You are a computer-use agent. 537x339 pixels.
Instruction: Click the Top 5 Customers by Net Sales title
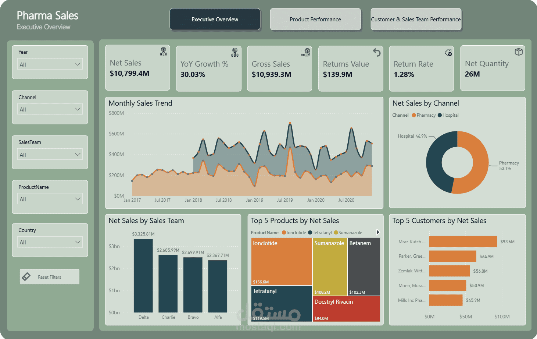[x=439, y=220]
